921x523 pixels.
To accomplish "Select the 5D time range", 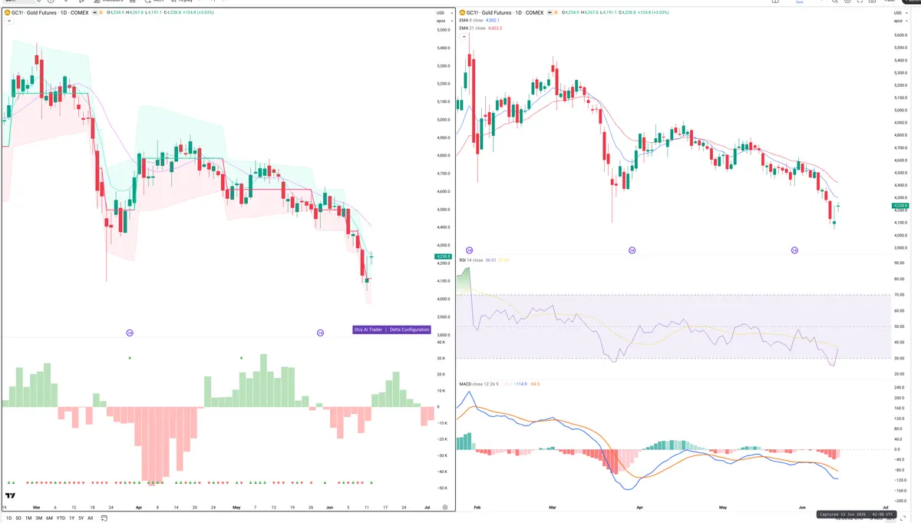I will click(x=18, y=518).
